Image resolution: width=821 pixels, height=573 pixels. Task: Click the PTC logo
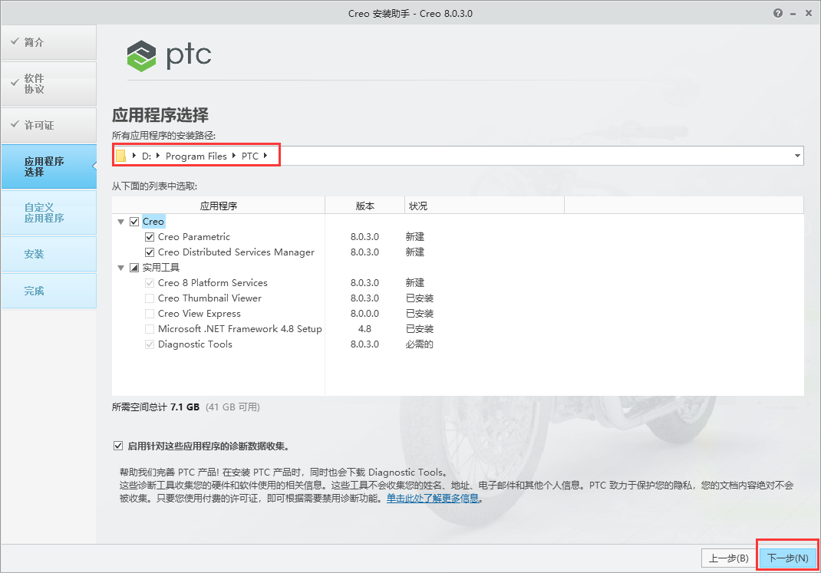[169, 55]
